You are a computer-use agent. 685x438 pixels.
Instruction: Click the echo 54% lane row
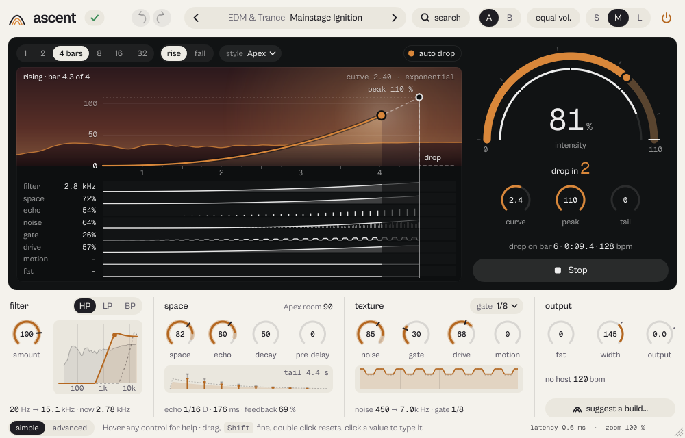(239, 211)
